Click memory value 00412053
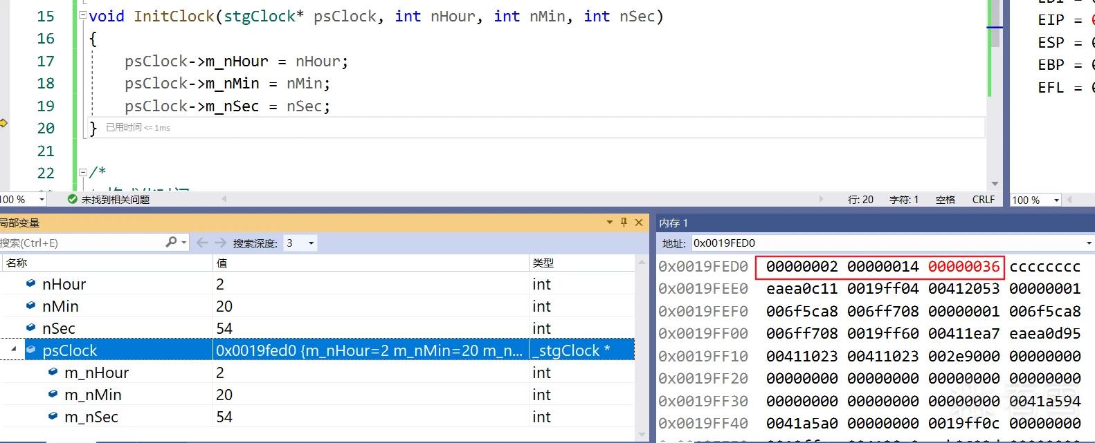1095x443 pixels. click(x=963, y=288)
